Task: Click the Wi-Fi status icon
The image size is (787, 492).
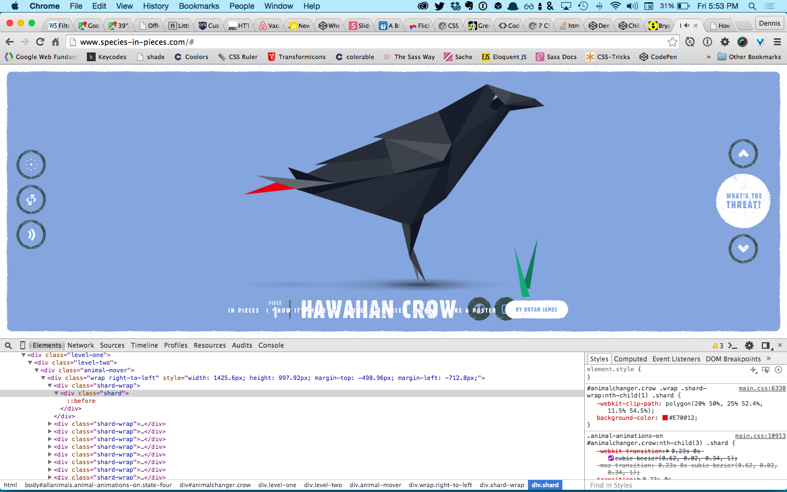Action: tap(615, 6)
